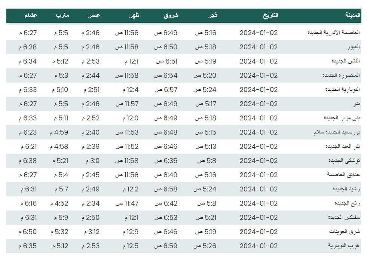Select بورسعيد الجديده سلام city cell
Viewport: 367px width, 258px height.
[337, 132]
